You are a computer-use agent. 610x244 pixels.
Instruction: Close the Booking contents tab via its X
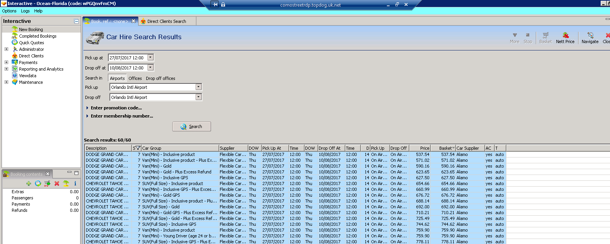48,174
